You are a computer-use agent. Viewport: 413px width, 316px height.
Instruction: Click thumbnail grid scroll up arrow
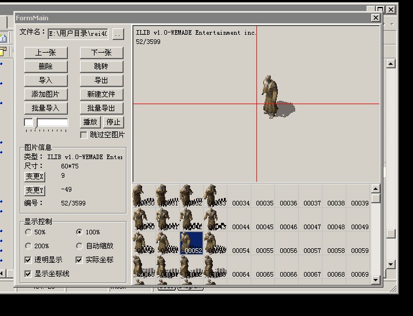[376, 189]
